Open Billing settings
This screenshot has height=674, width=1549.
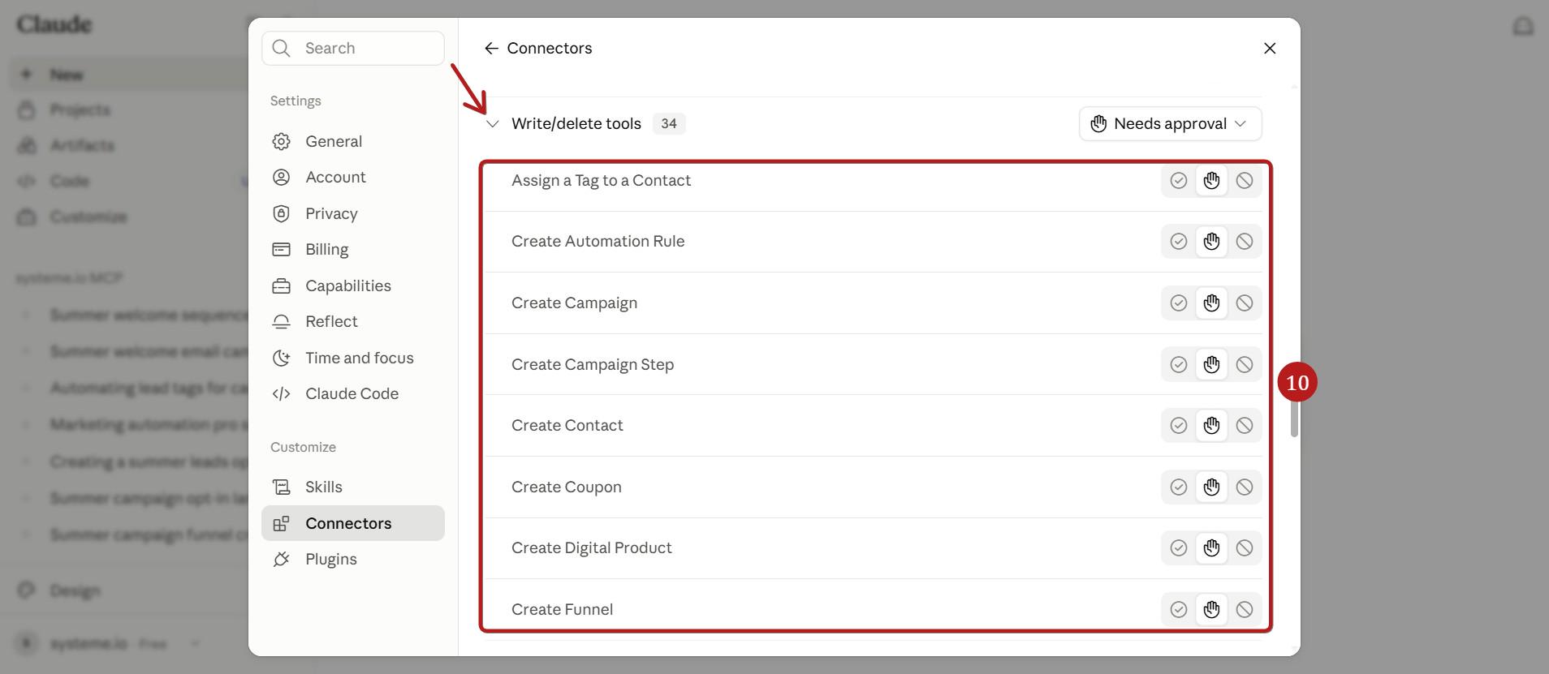coord(353,249)
